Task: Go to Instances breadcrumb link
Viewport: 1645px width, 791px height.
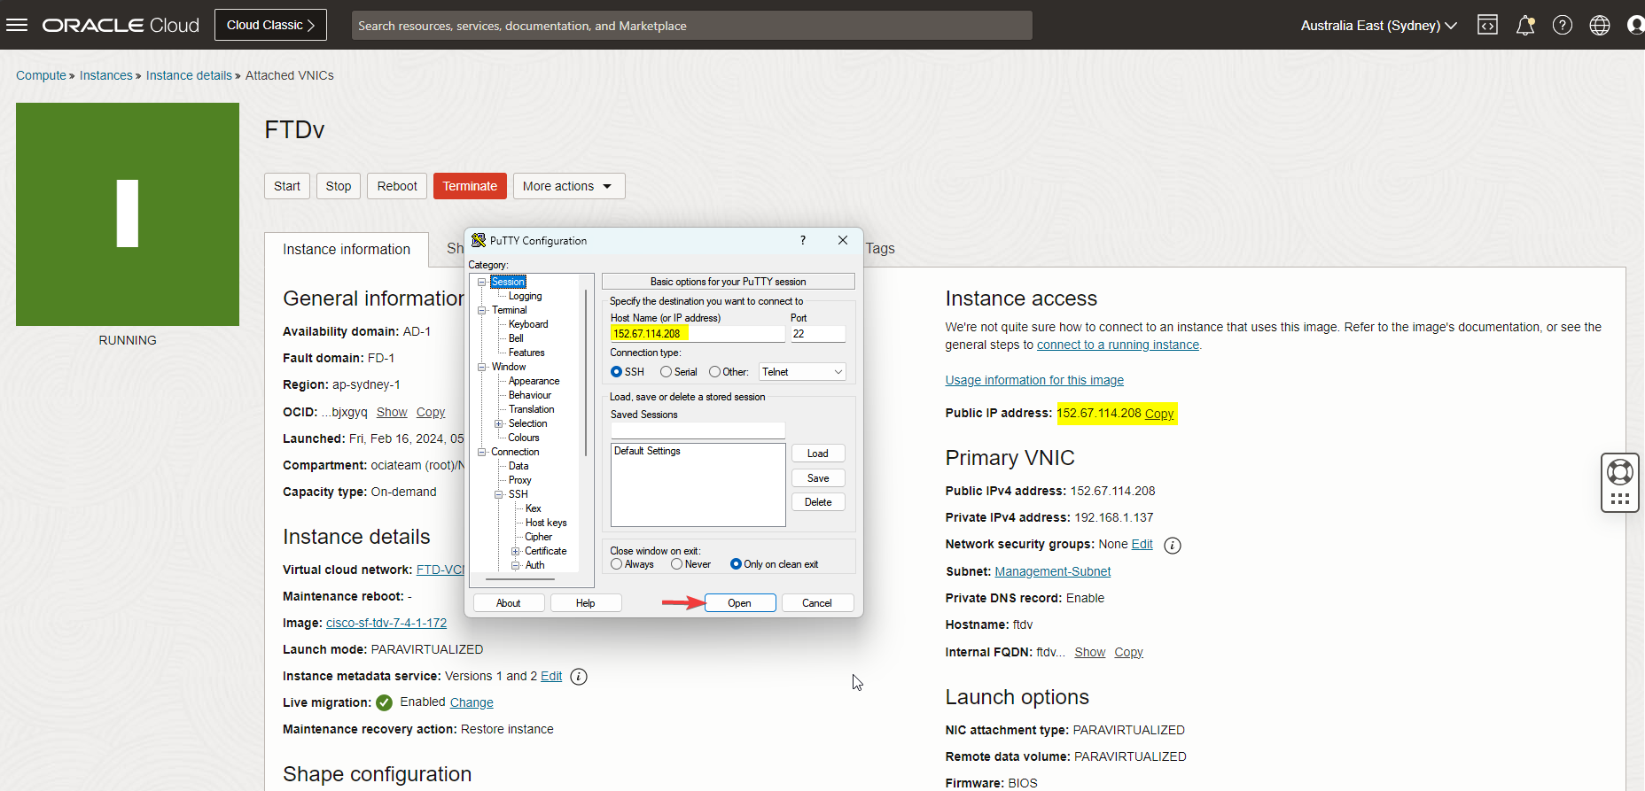Action: click(x=106, y=75)
